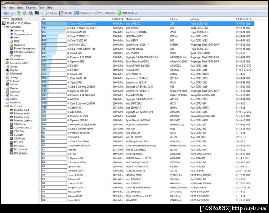Open the Favorites menu in menu bar
This screenshot has width=269, height=213.
coord(31,7)
